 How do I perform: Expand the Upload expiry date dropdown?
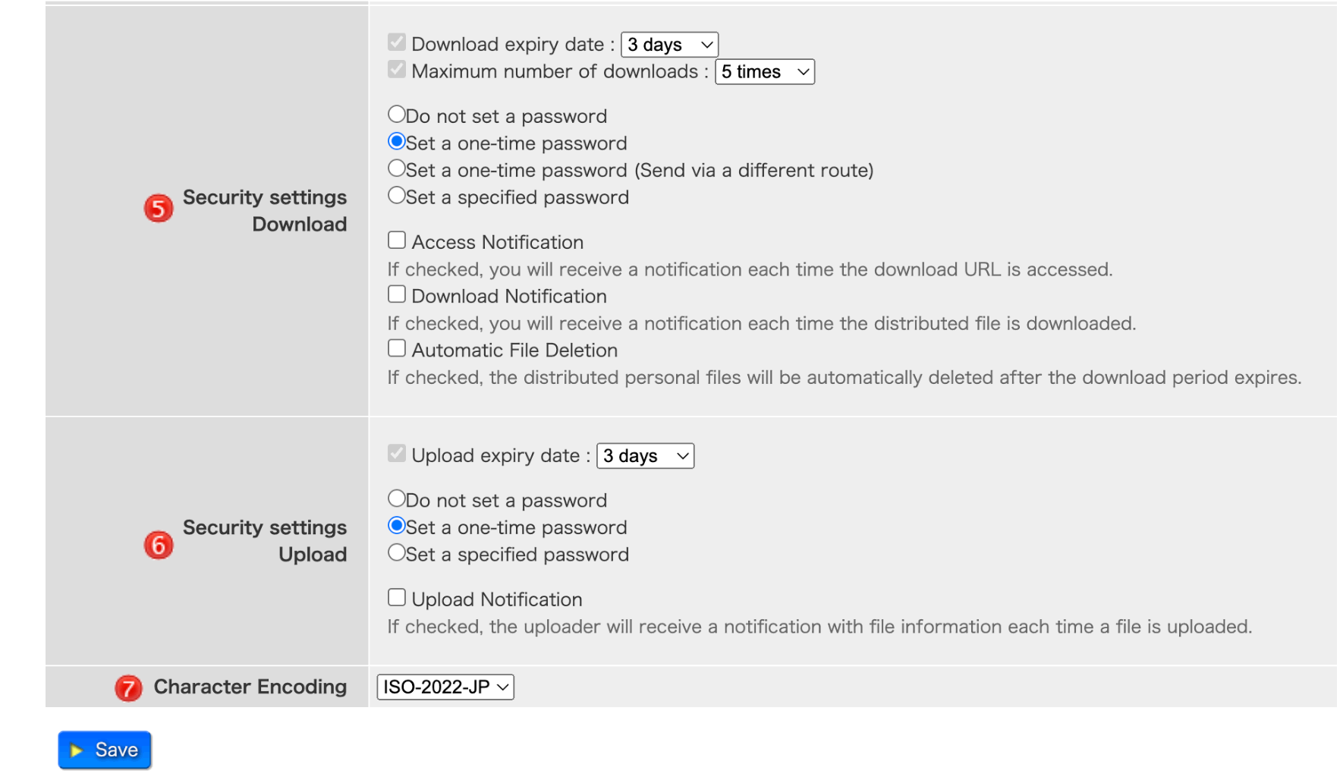[645, 456]
